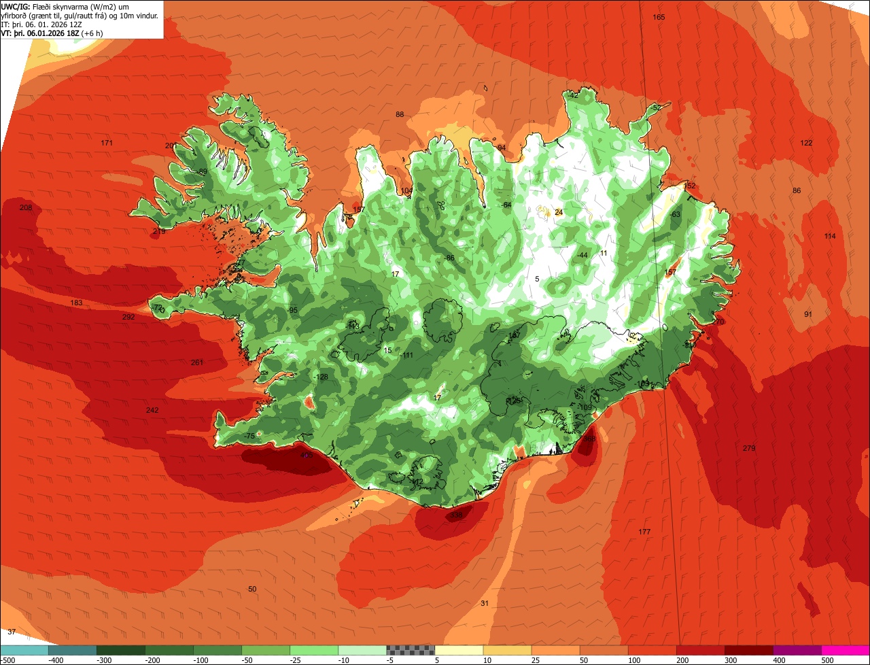Click the -300 to -200 darkest green legend swatch
This screenshot has width=870, height=665.
[x=120, y=650]
